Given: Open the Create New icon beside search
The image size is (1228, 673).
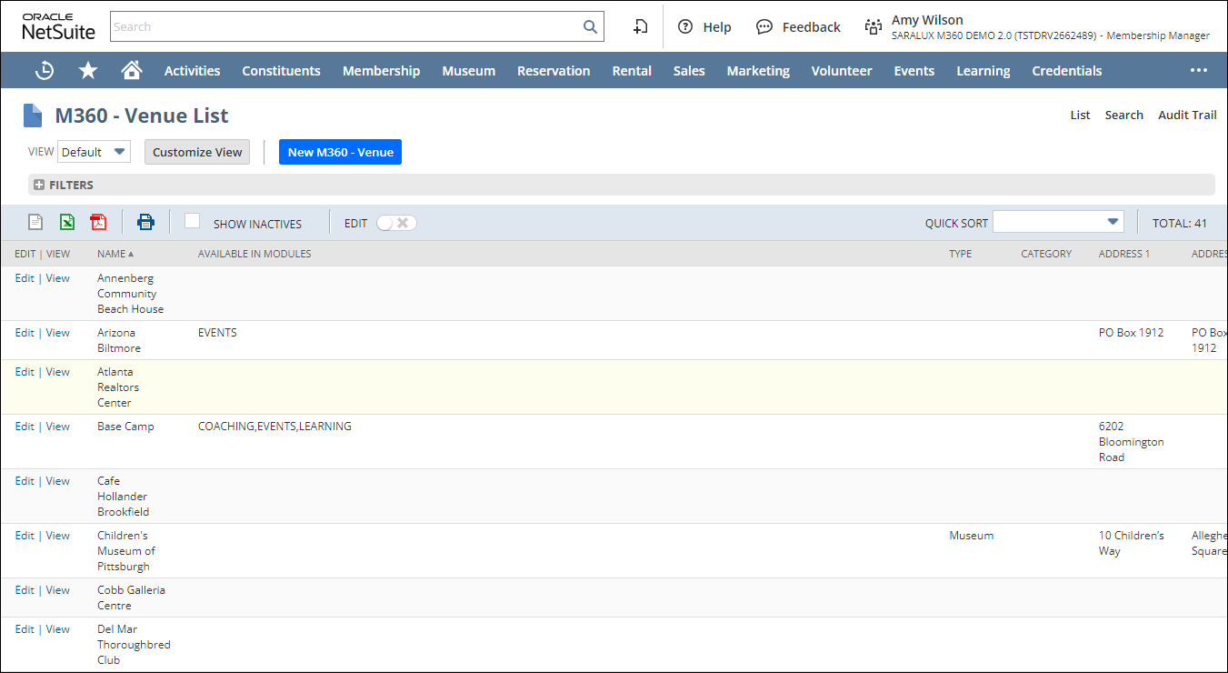Looking at the screenshot, I should (641, 26).
